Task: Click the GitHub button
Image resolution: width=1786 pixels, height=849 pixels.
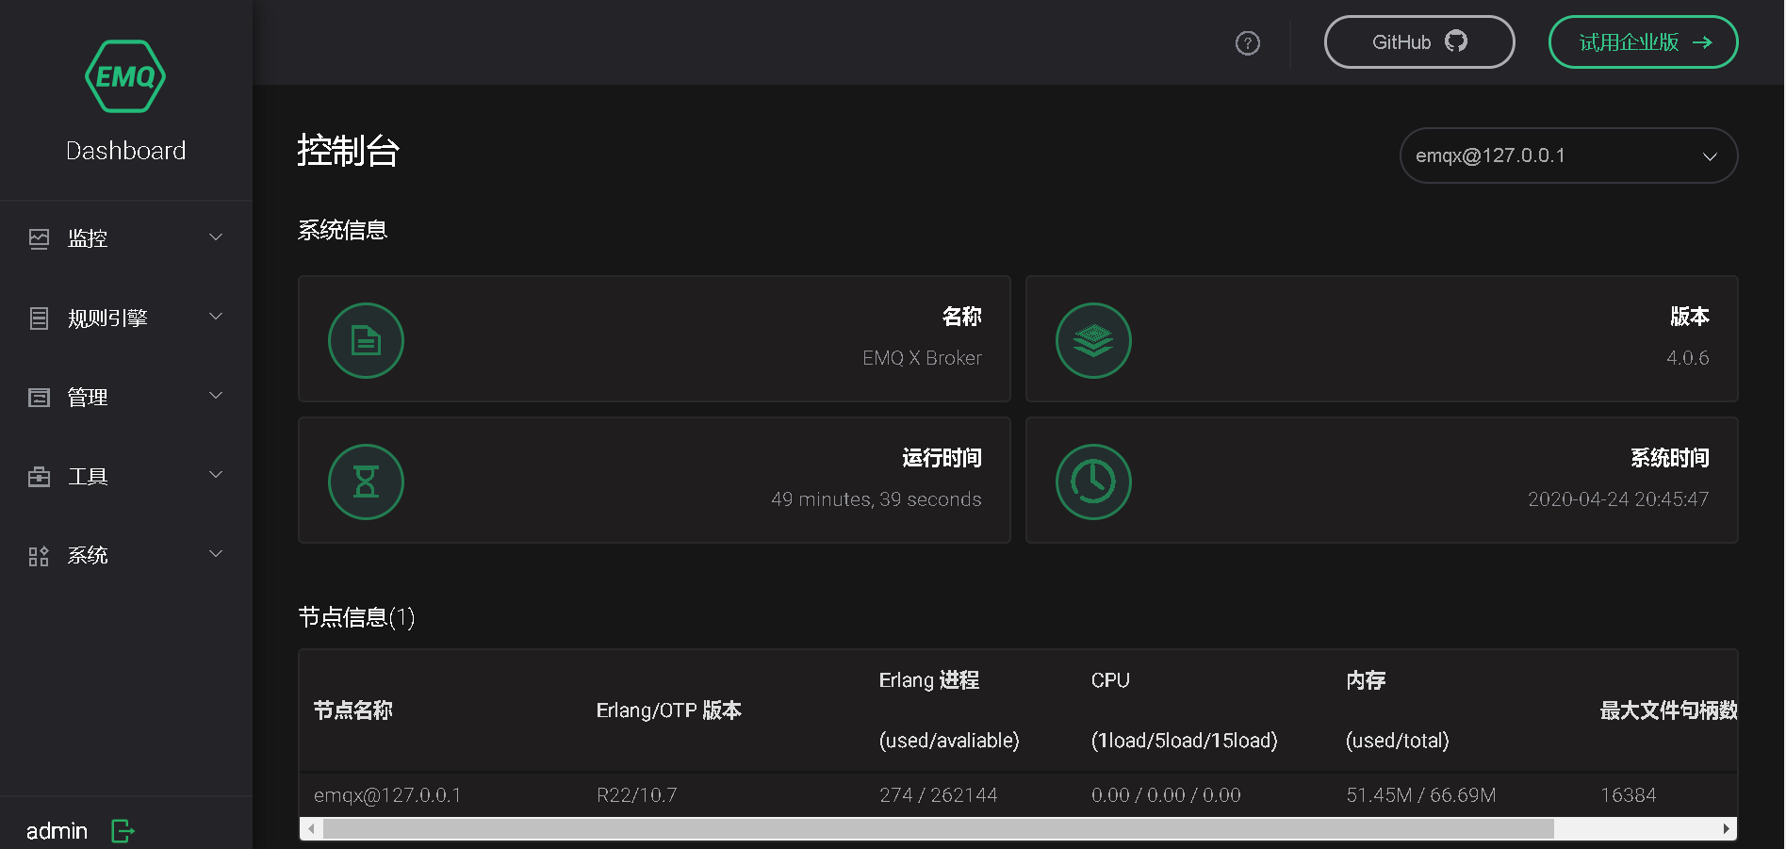Action: pyautogui.click(x=1419, y=42)
